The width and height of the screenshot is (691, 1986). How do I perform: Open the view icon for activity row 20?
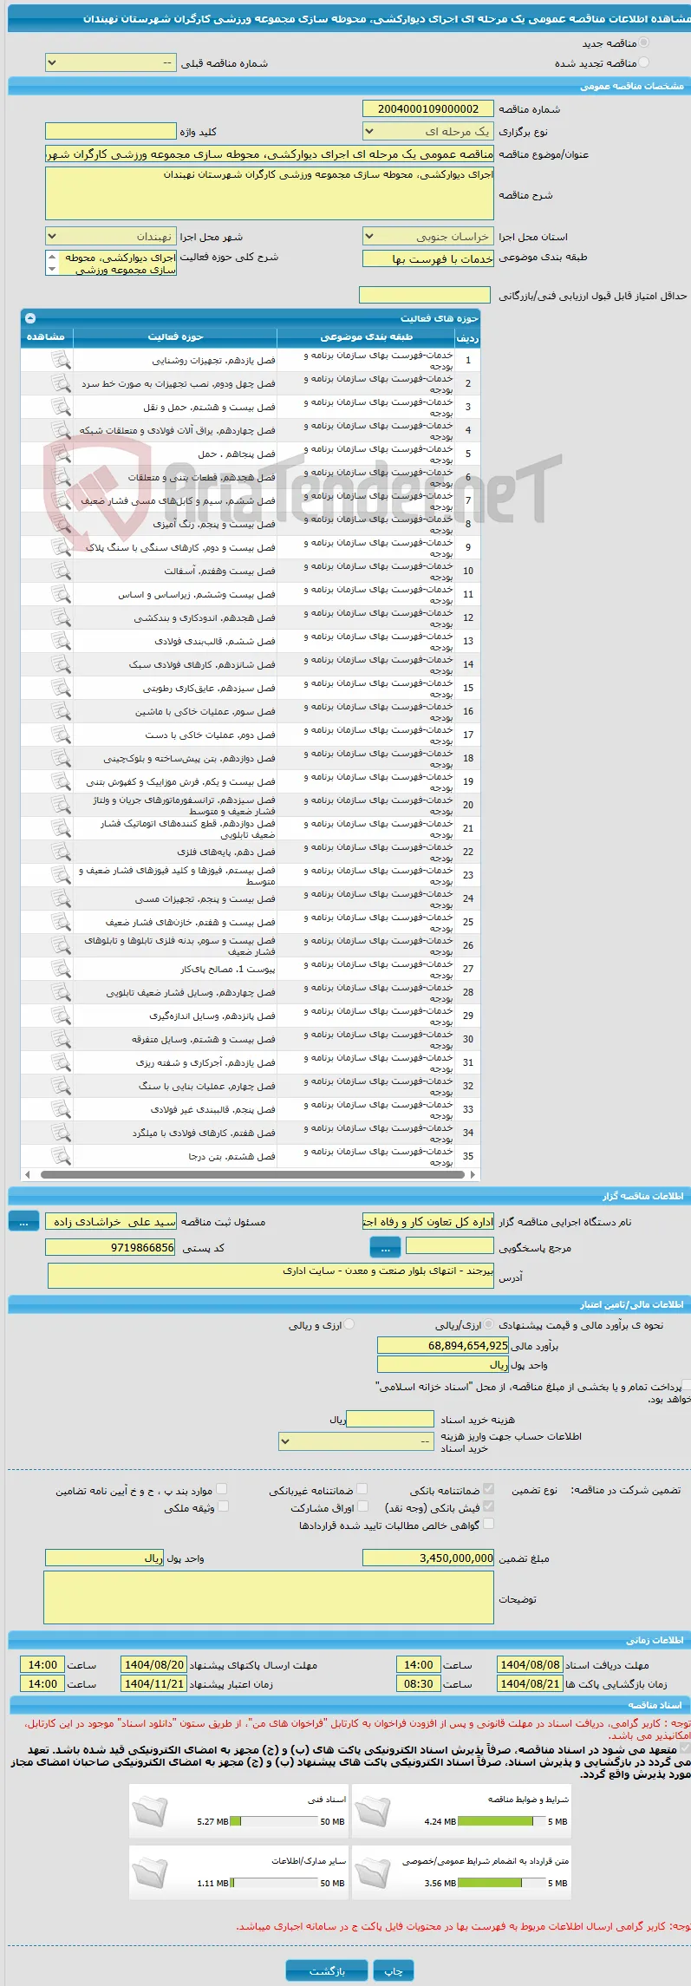pos(61,805)
